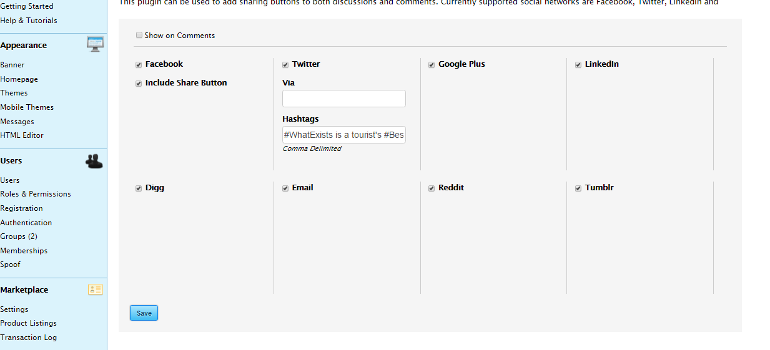Screen dimensions: 770x350
Task: Uncheck the LinkedIn checkbox
Action: pos(578,65)
